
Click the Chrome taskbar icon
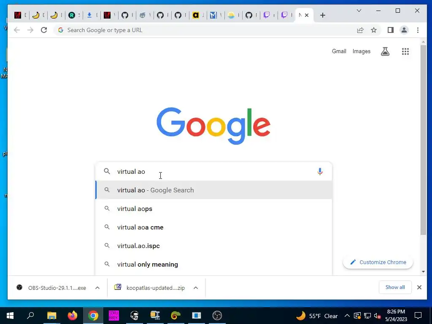tap(93, 316)
